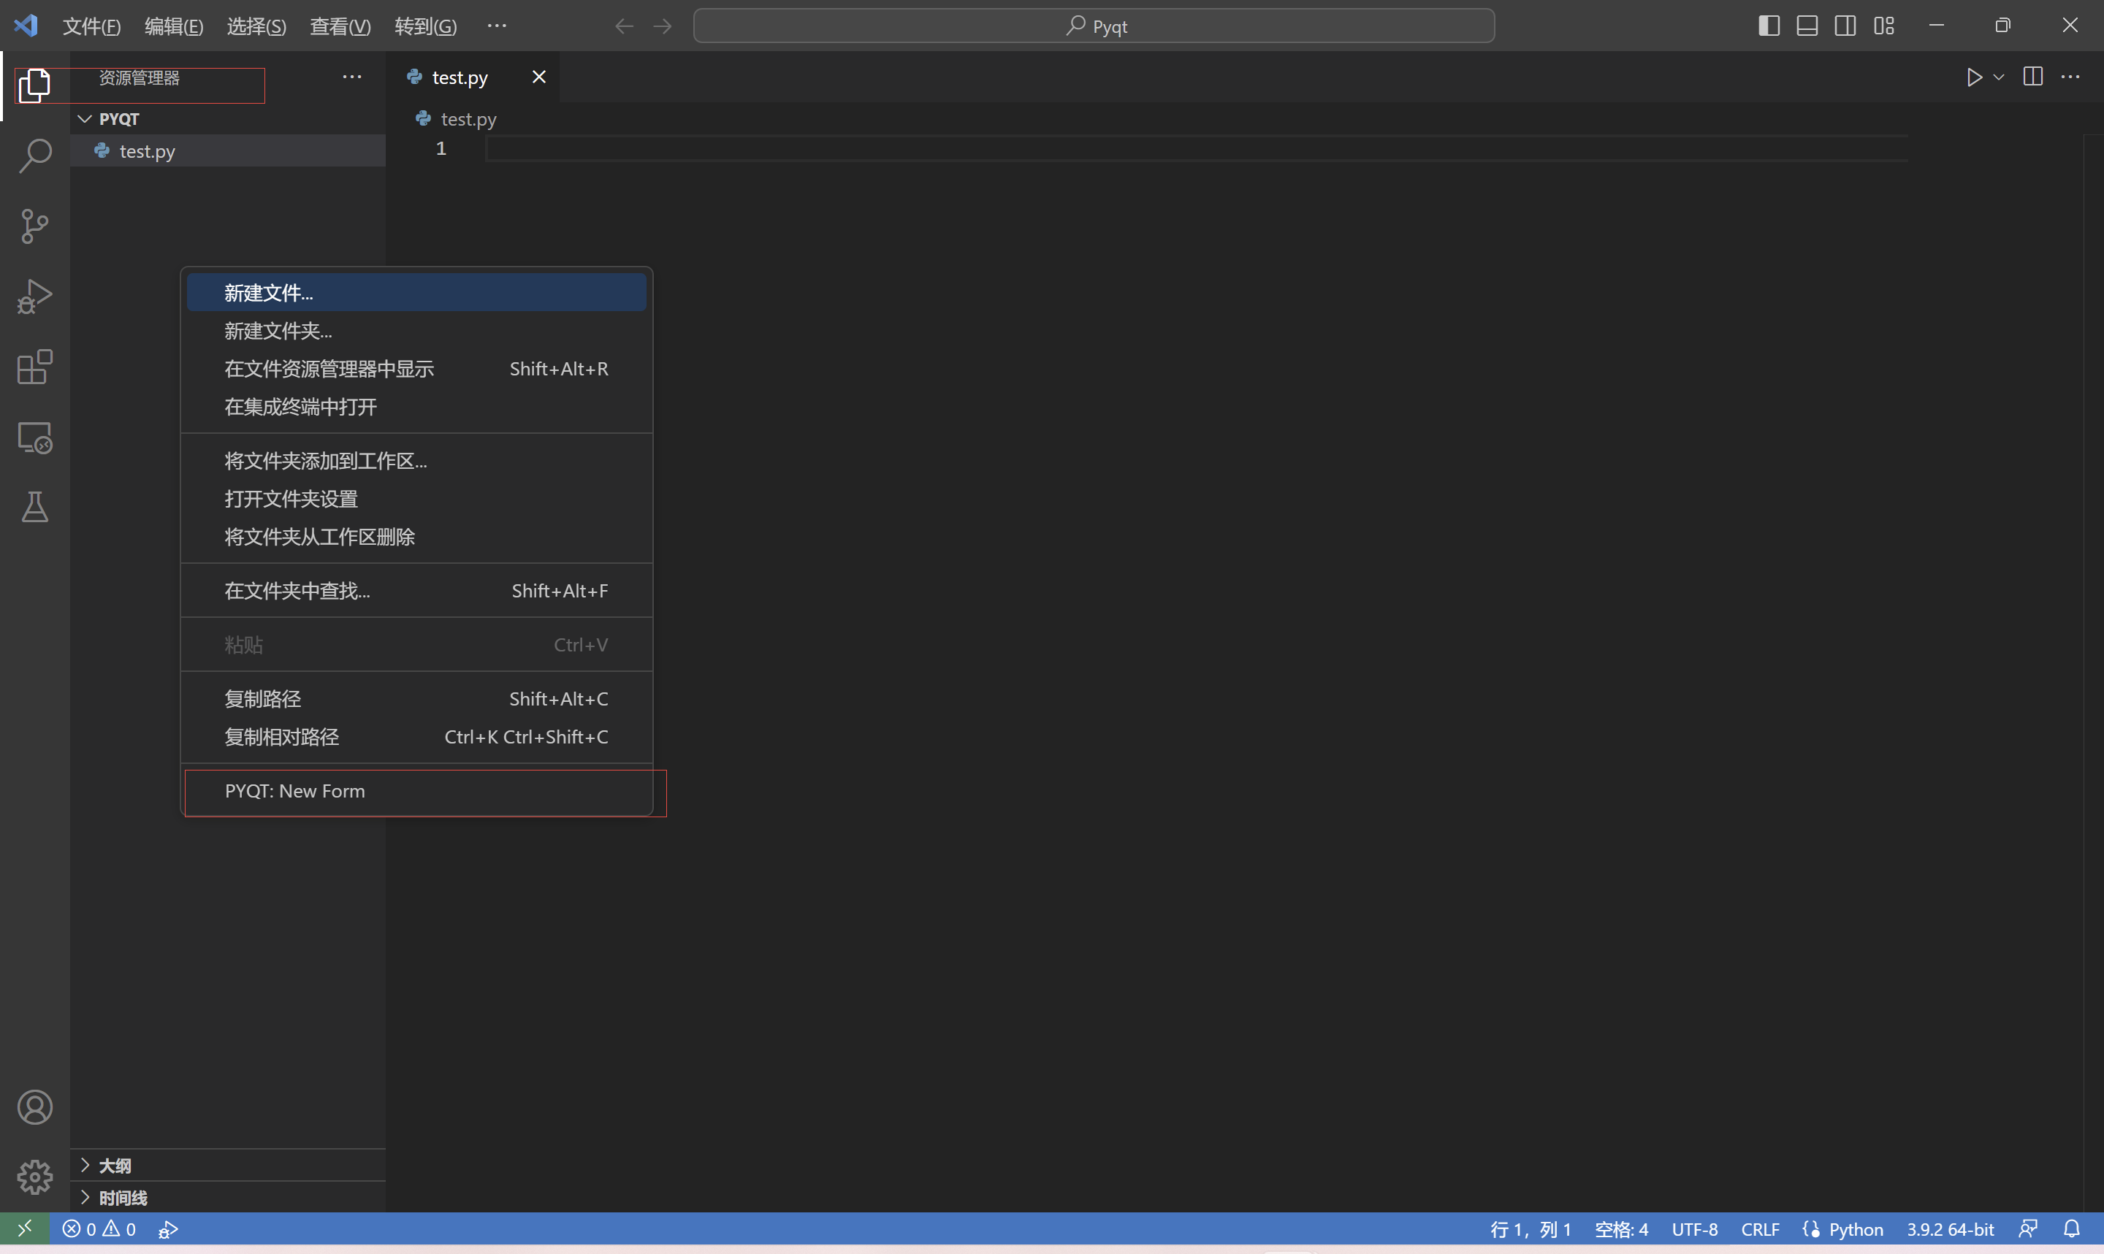Image resolution: width=2104 pixels, height=1254 pixels.
Task: Change file encoding UTF-8
Action: point(1694,1228)
